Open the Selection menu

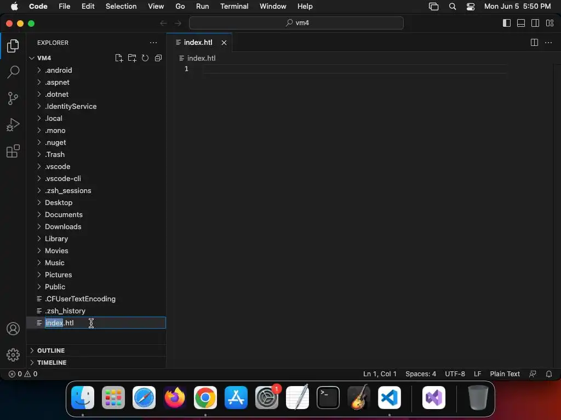pyautogui.click(x=121, y=7)
